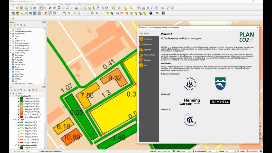Refresh the Browser panel
The height and width of the screenshot is (153, 272).
pyautogui.click(x=15, y=25)
